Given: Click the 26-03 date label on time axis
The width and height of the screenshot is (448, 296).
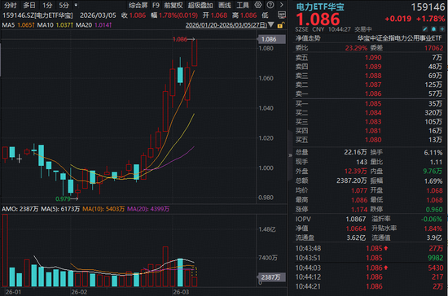Looking at the screenshot, I should pos(181,292).
